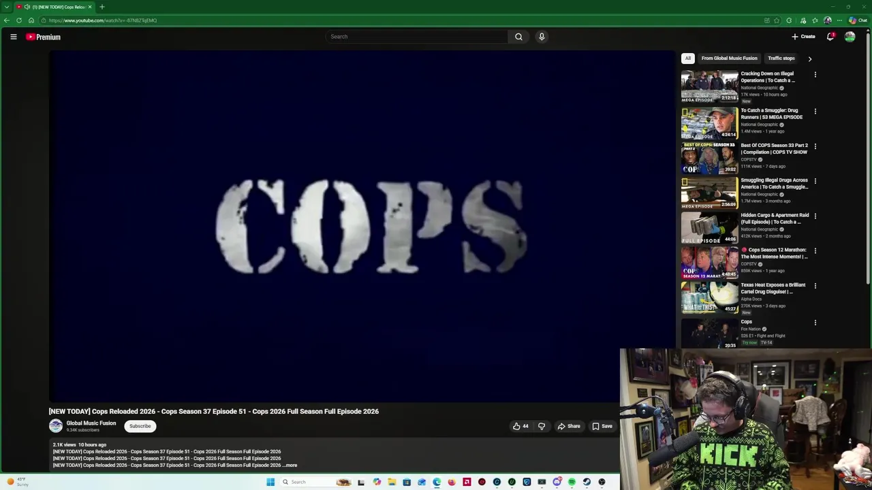Viewport: 872px width, 490px height.
Task: Select the All filter chip
Action: (x=688, y=59)
